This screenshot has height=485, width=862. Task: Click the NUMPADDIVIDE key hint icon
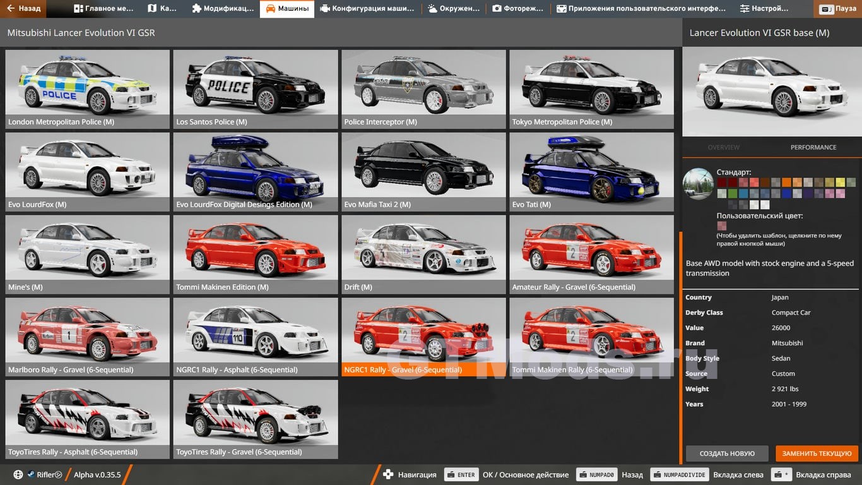[679, 475]
